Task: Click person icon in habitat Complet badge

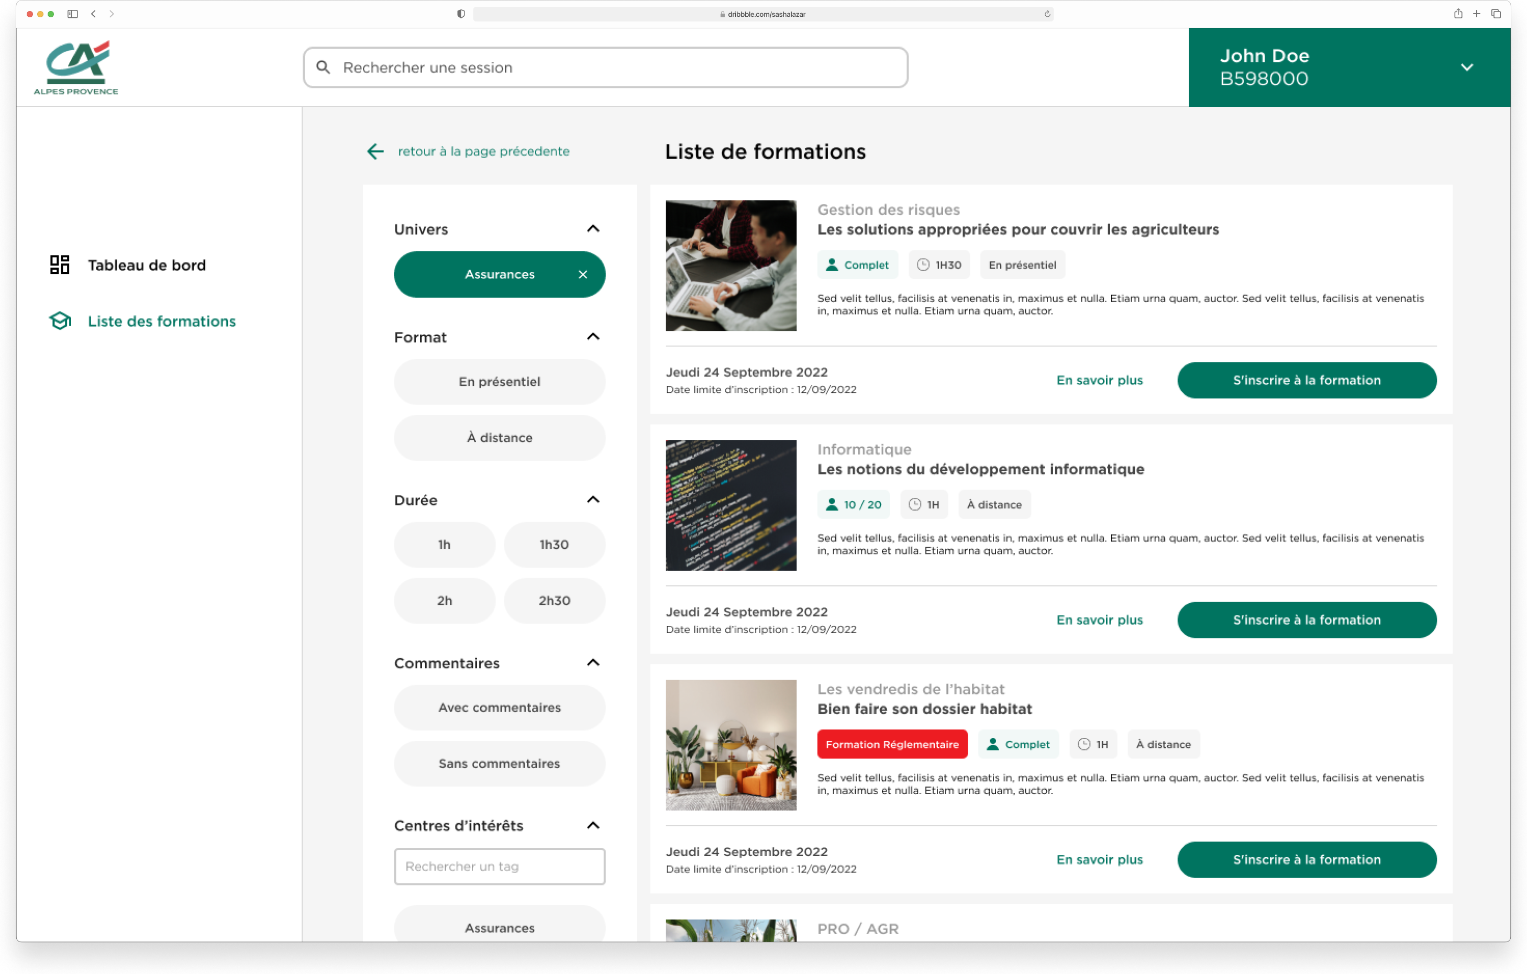Action: click(x=992, y=745)
